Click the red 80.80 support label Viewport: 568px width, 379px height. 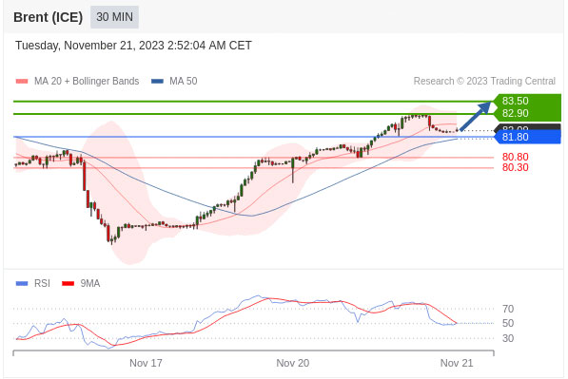click(515, 157)
